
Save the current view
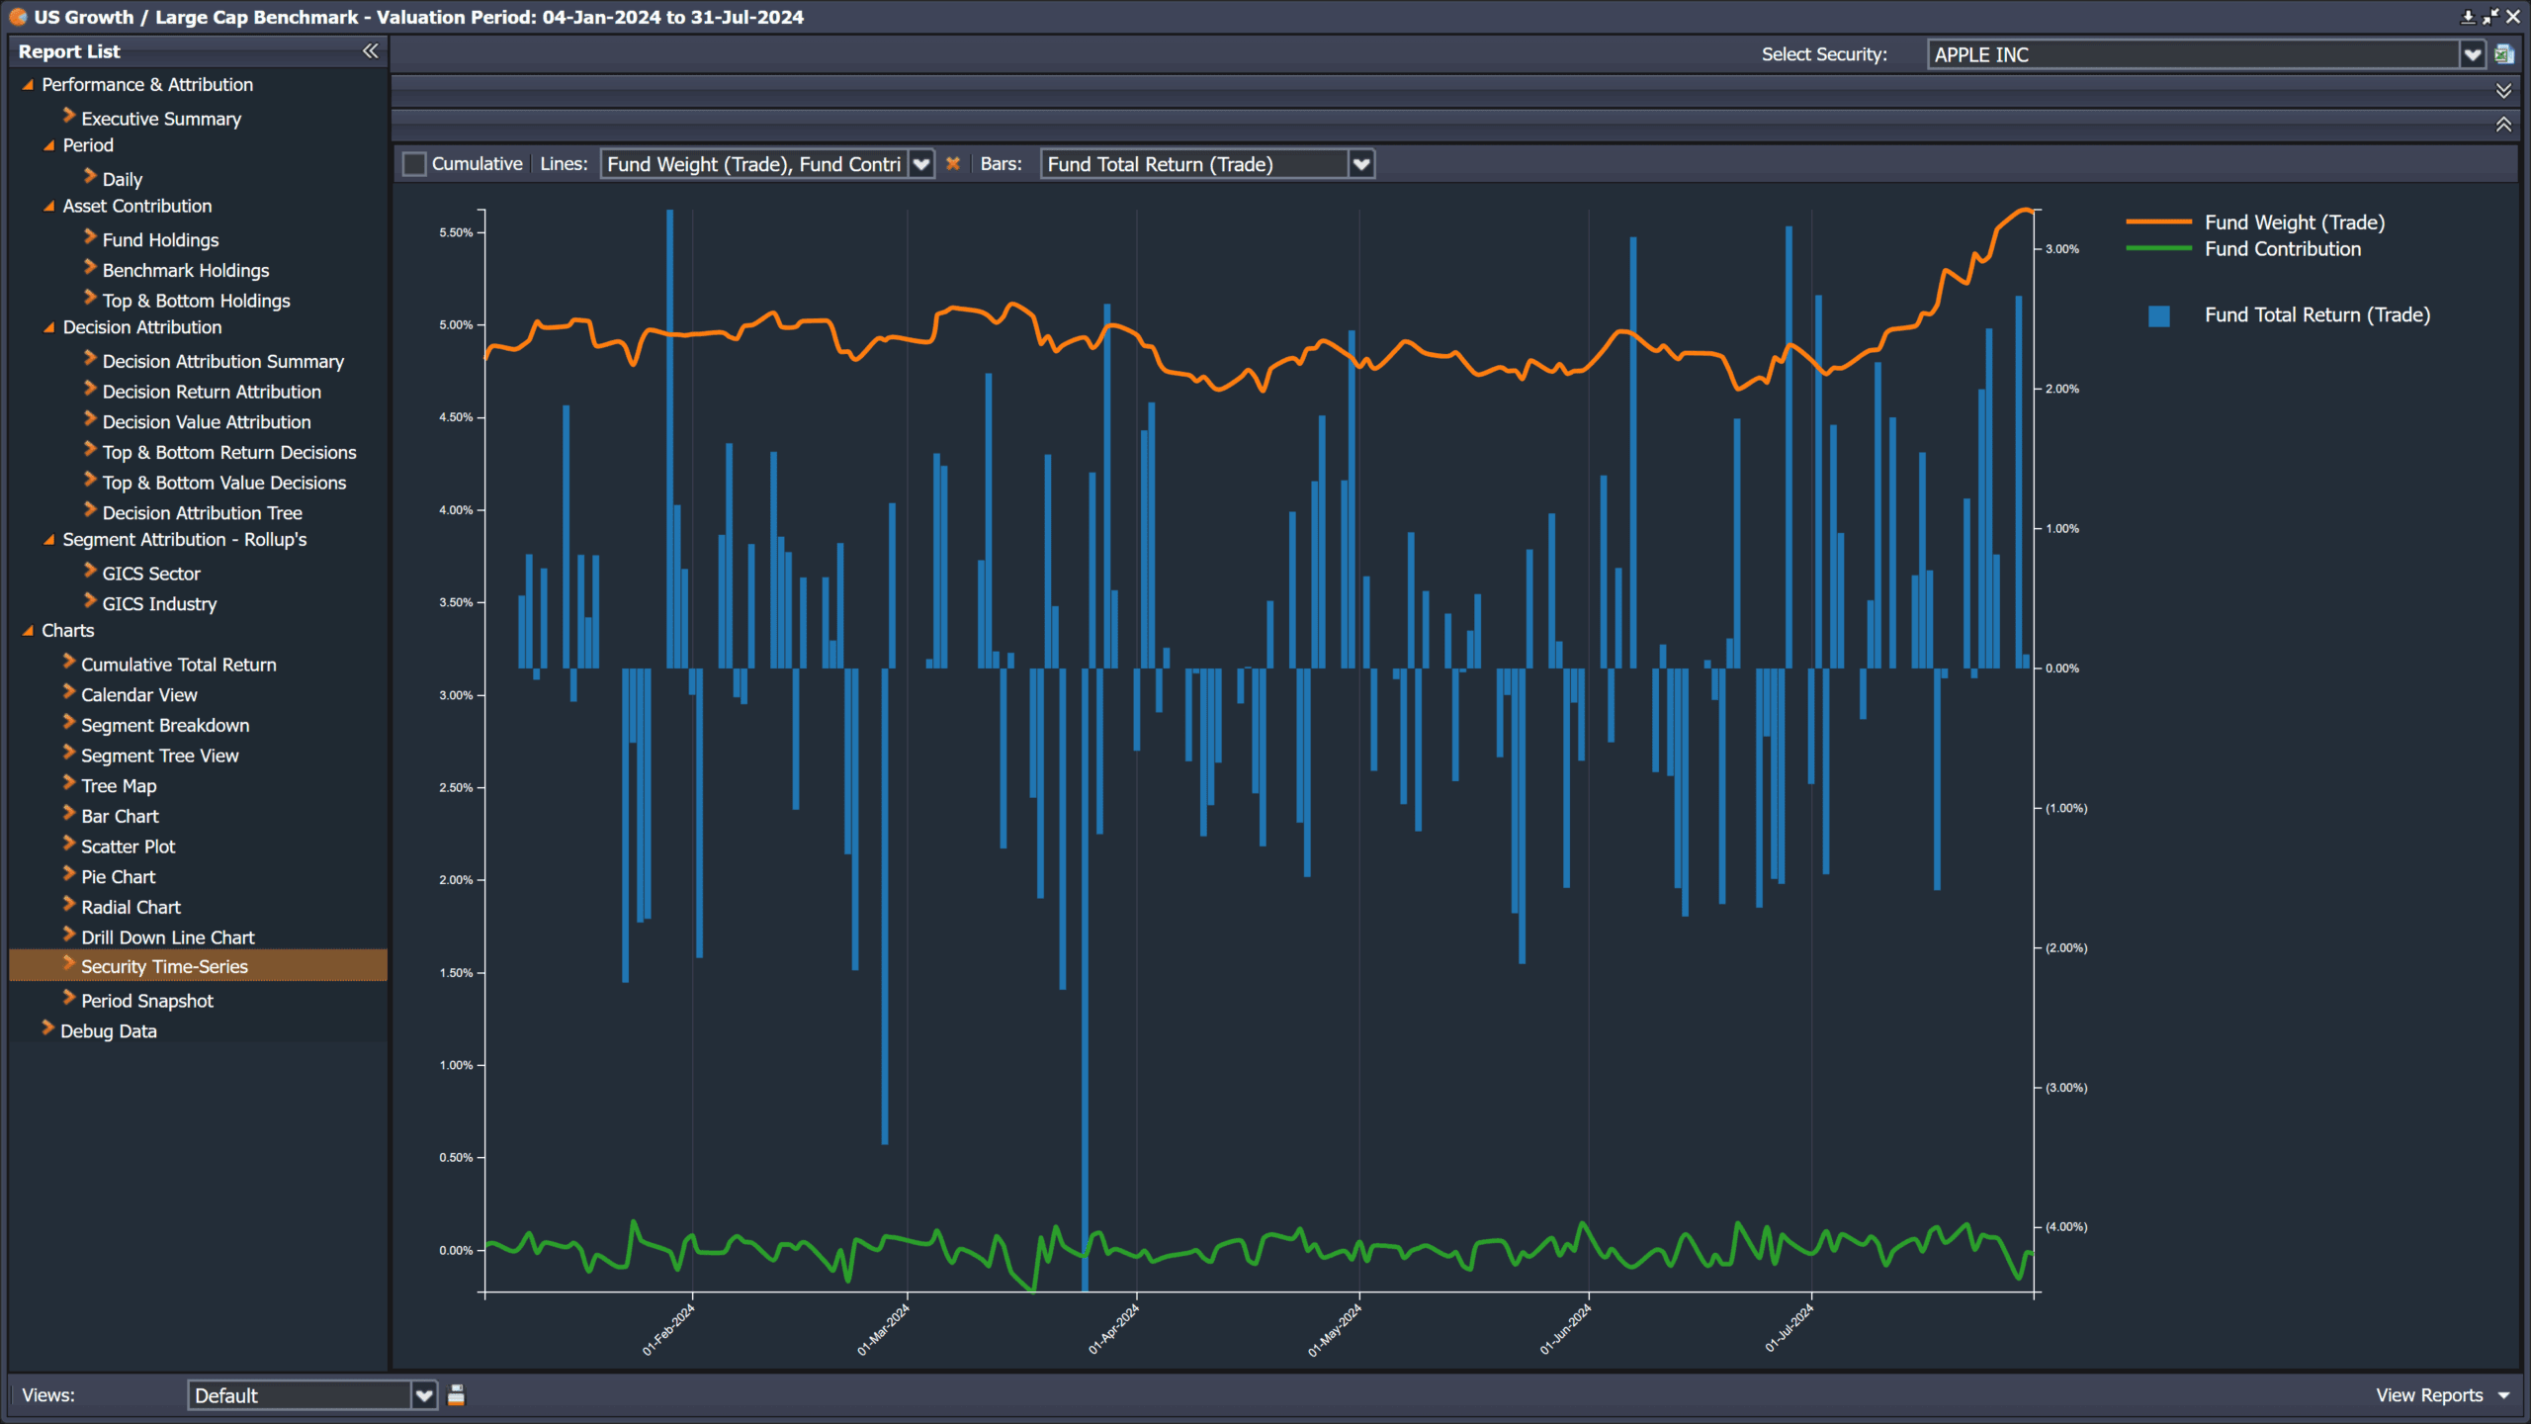pos(456,1395)
